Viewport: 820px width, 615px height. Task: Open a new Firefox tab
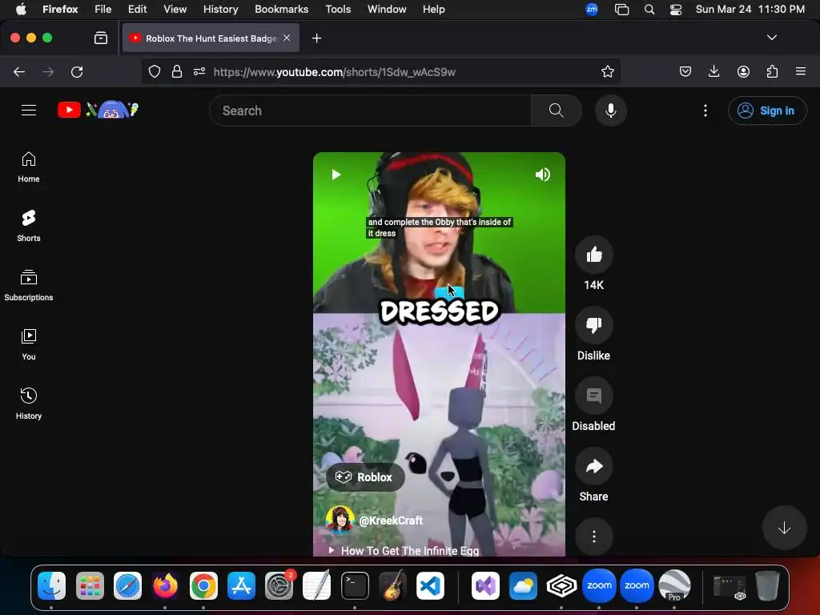pyautogui.click(x=316, y=38)
